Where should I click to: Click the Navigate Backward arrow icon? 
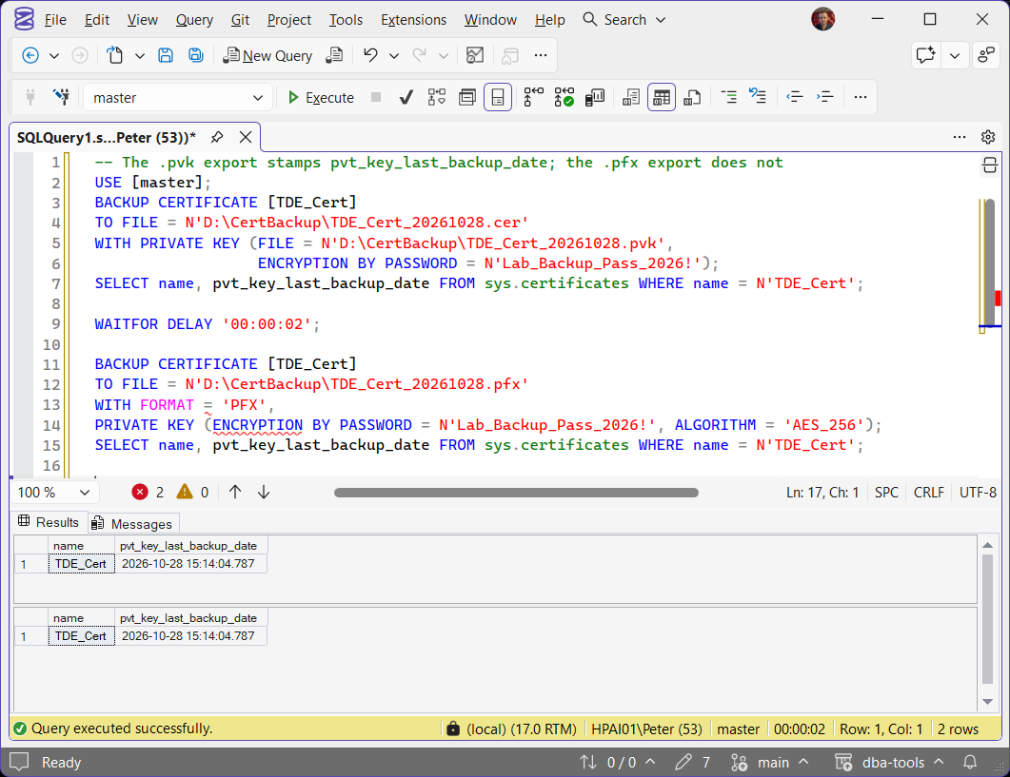[30, 56]
